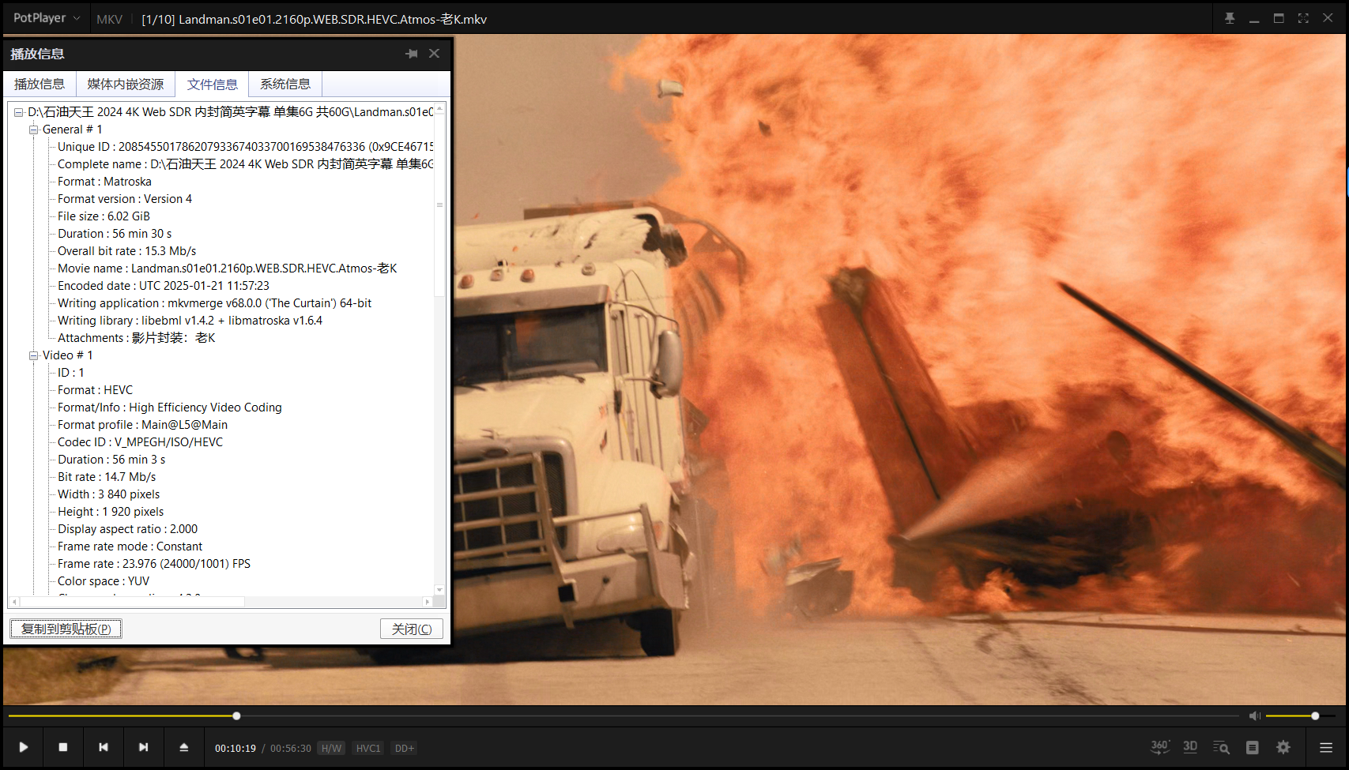Collapse the file path root node
Screen dimensions: 1349x770
(18, 112)
